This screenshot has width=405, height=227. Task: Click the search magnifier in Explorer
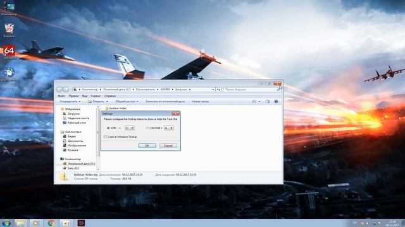[x=278, y=90]
